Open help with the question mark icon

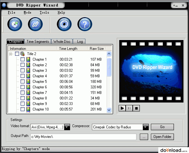[85, 24]
